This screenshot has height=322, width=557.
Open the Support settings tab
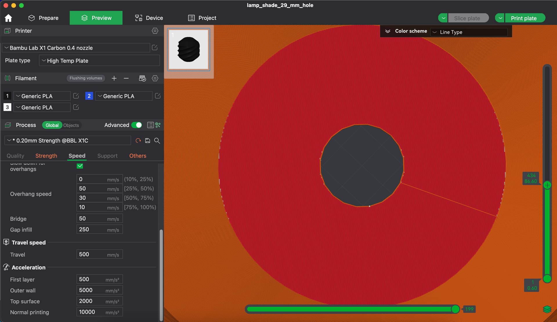[107, 156]
